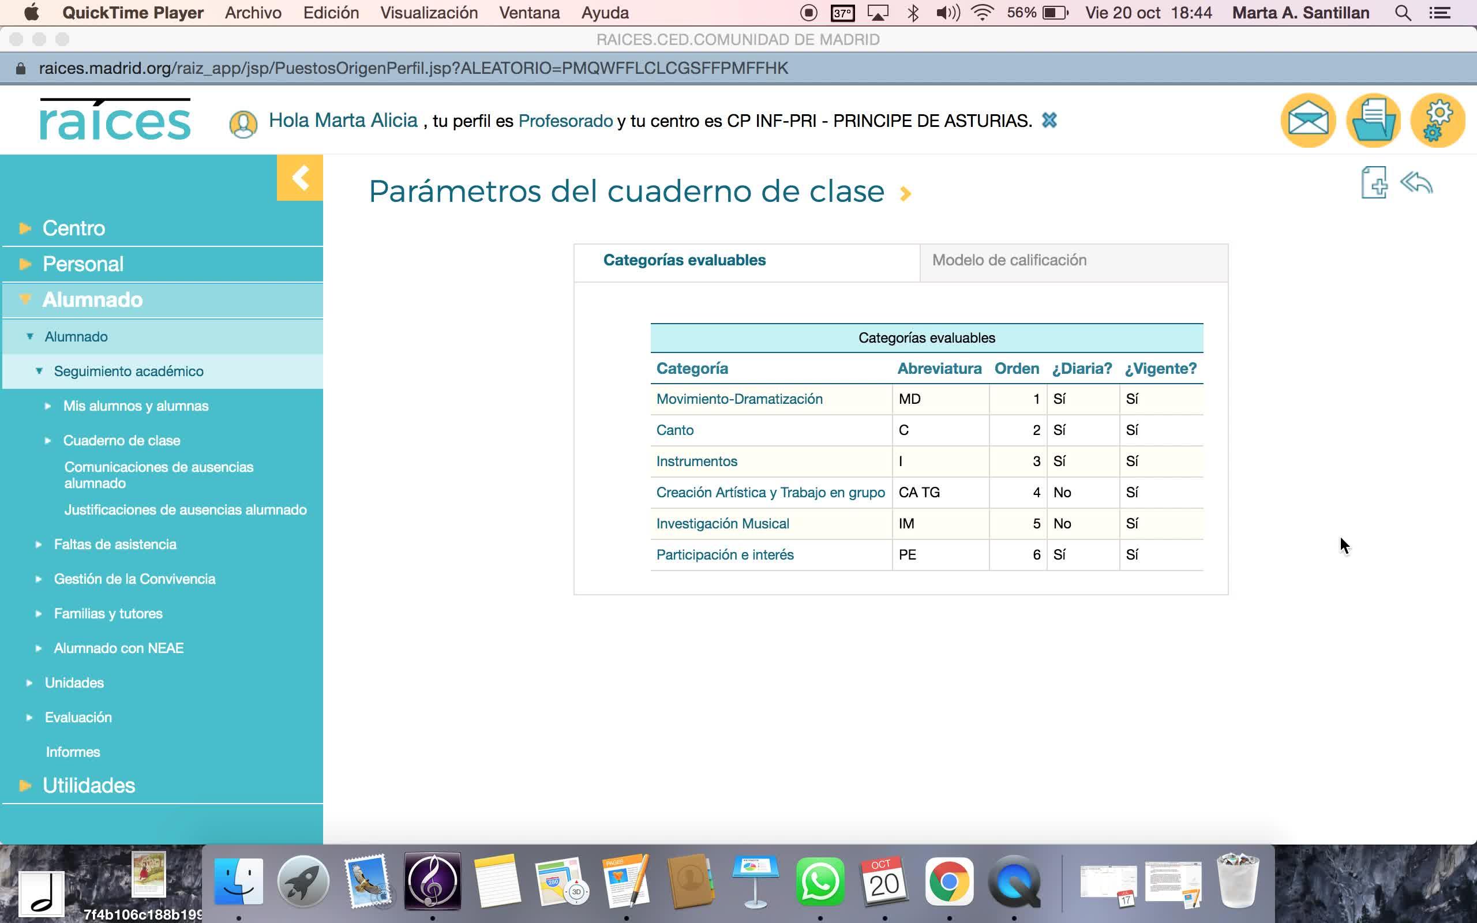Open the messages envelope icon
1477x923 pixels.
tap(1307, 120)
